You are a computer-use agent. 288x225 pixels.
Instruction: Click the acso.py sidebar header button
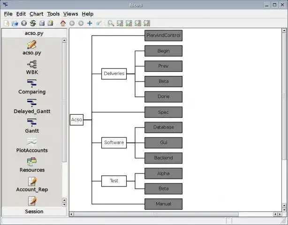click(x=34, y=33)
